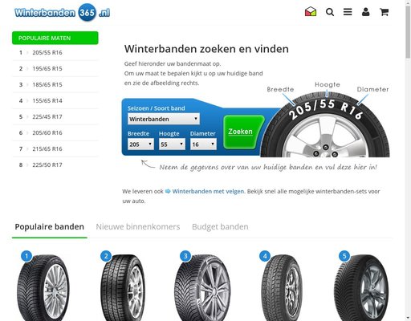Click the blue arrow before Winterbanden met velgen

point(168,191)
